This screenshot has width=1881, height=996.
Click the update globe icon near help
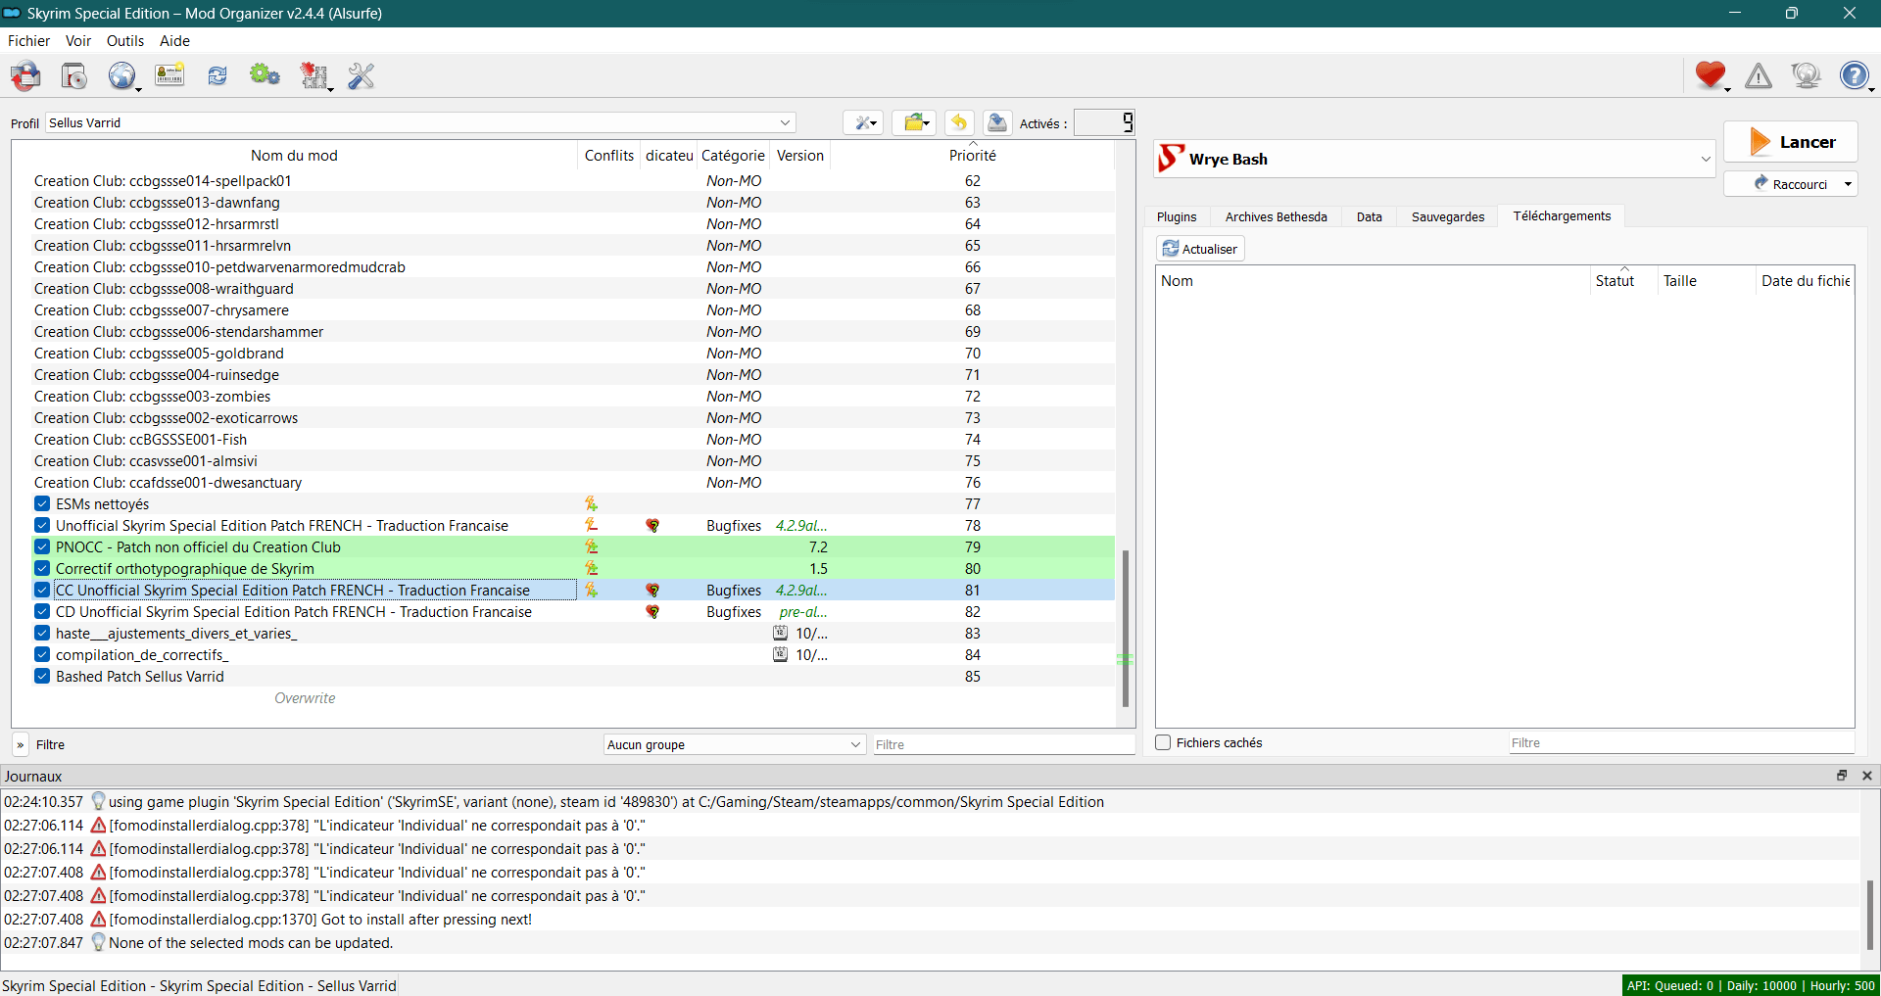pos(1806,75)
